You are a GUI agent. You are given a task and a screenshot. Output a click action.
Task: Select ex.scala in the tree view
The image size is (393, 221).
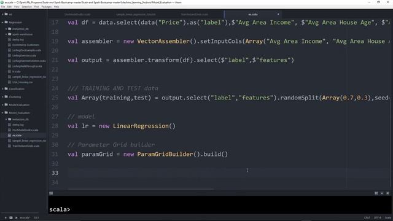pos(17,135)
